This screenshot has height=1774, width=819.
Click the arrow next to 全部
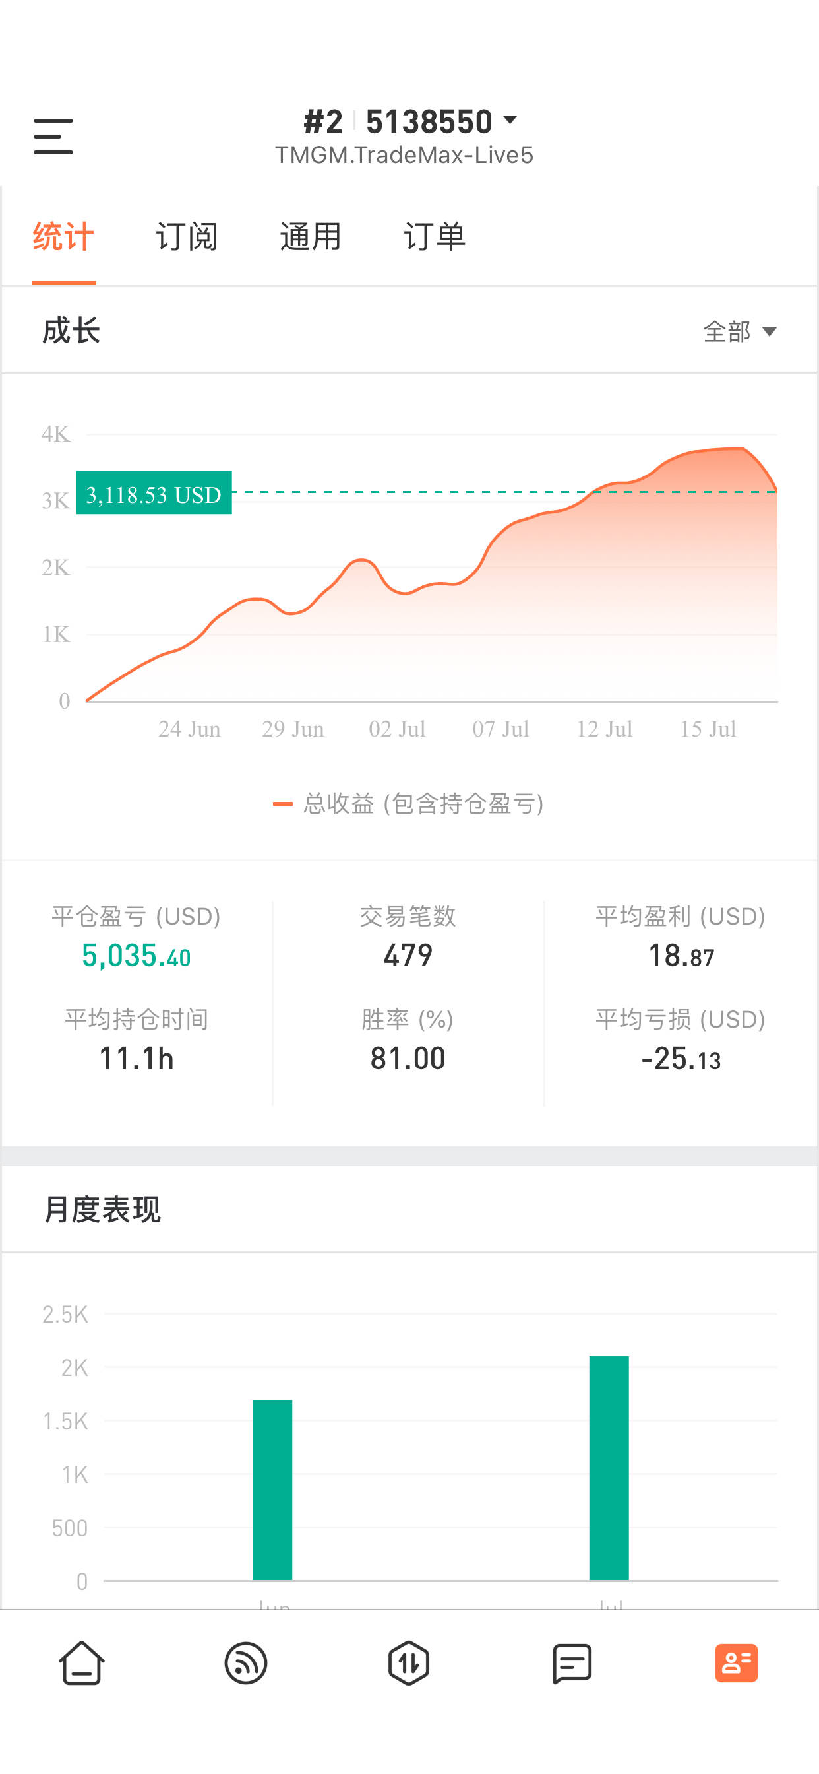click(x=770, y=332)
